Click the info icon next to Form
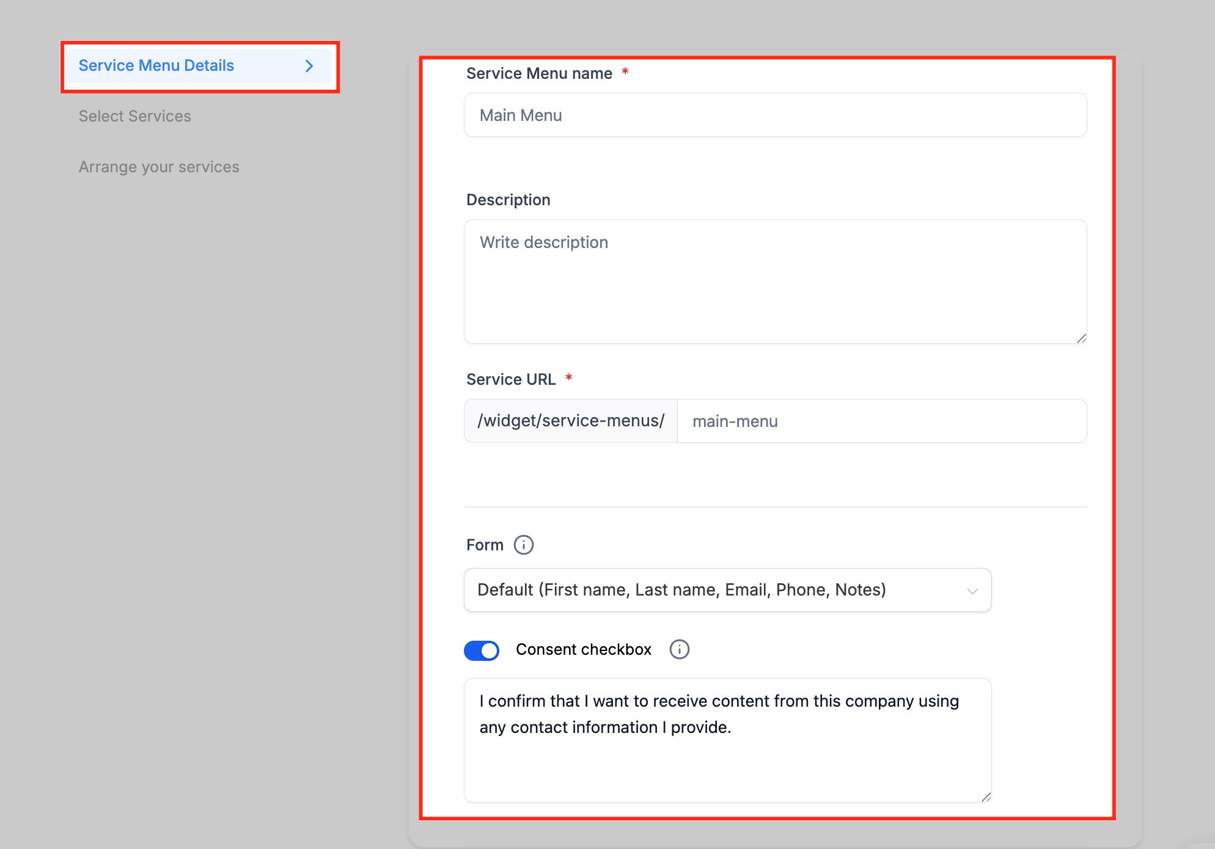 coord(523,545)
